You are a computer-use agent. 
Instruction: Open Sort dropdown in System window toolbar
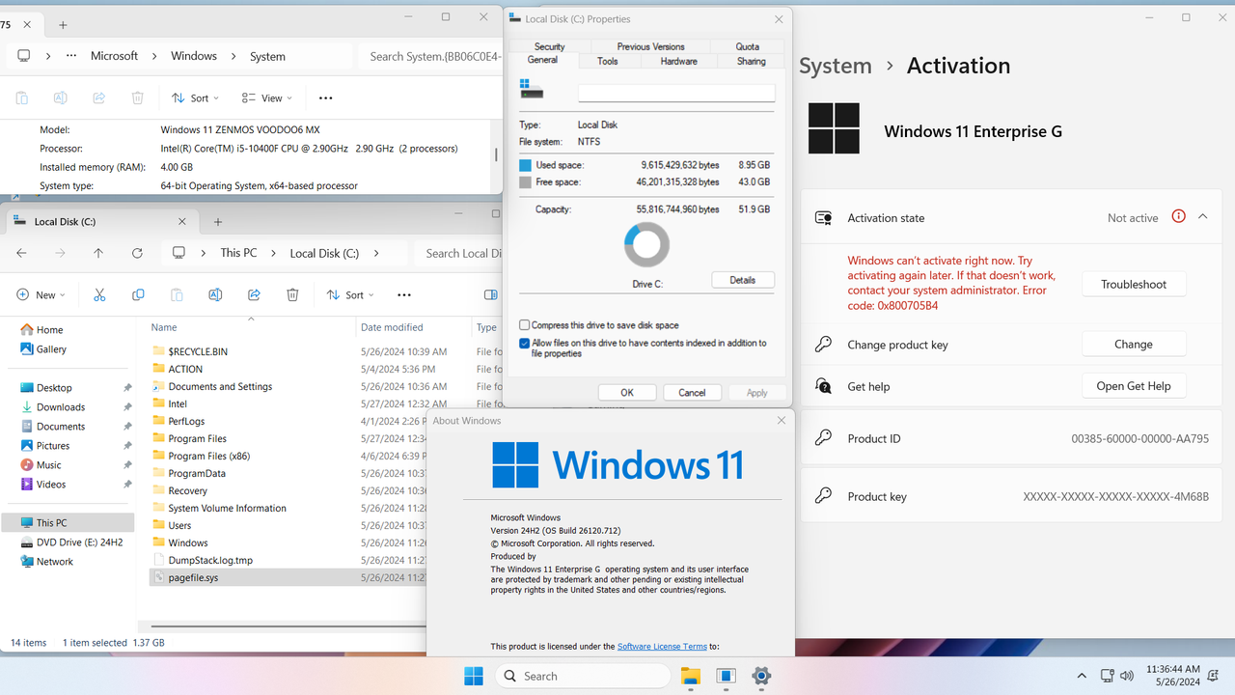tap(196, 97)
